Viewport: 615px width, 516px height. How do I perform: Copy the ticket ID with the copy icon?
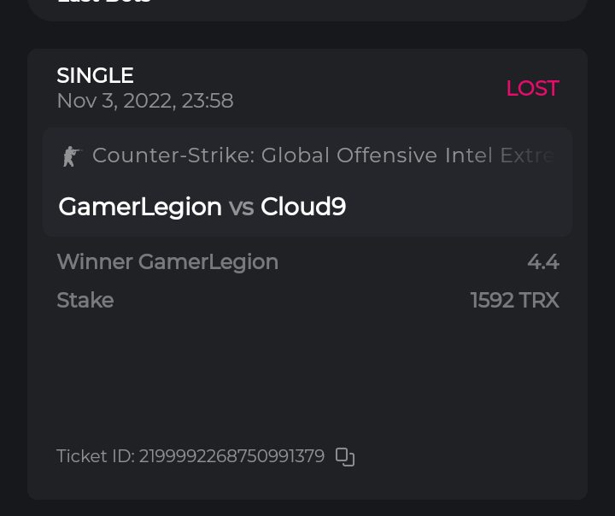click(345, 457)
